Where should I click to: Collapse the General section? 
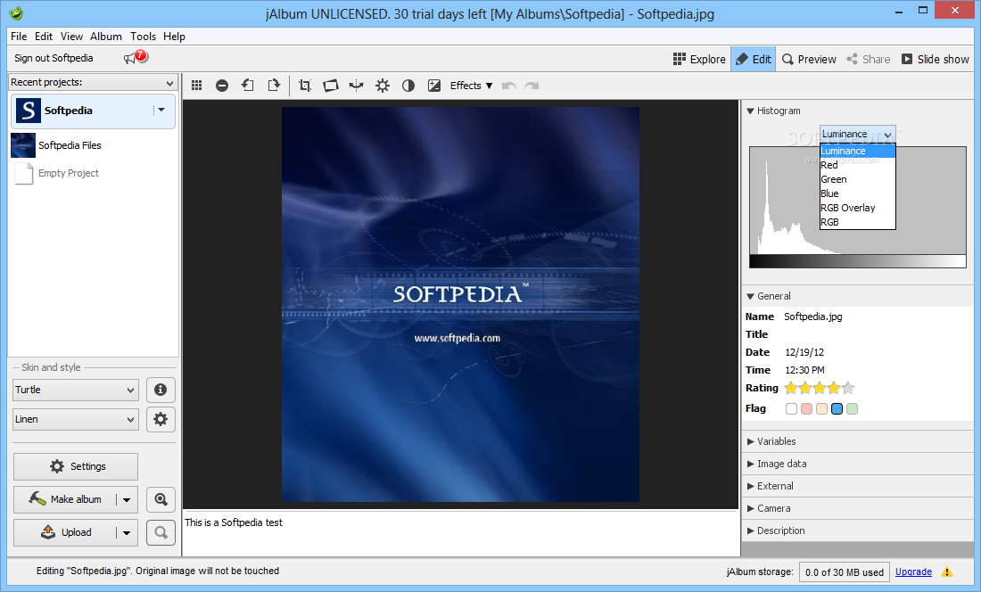click(750, 296)
